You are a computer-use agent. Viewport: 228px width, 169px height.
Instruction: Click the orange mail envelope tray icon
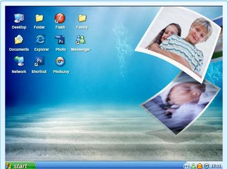tap(199, 166)
